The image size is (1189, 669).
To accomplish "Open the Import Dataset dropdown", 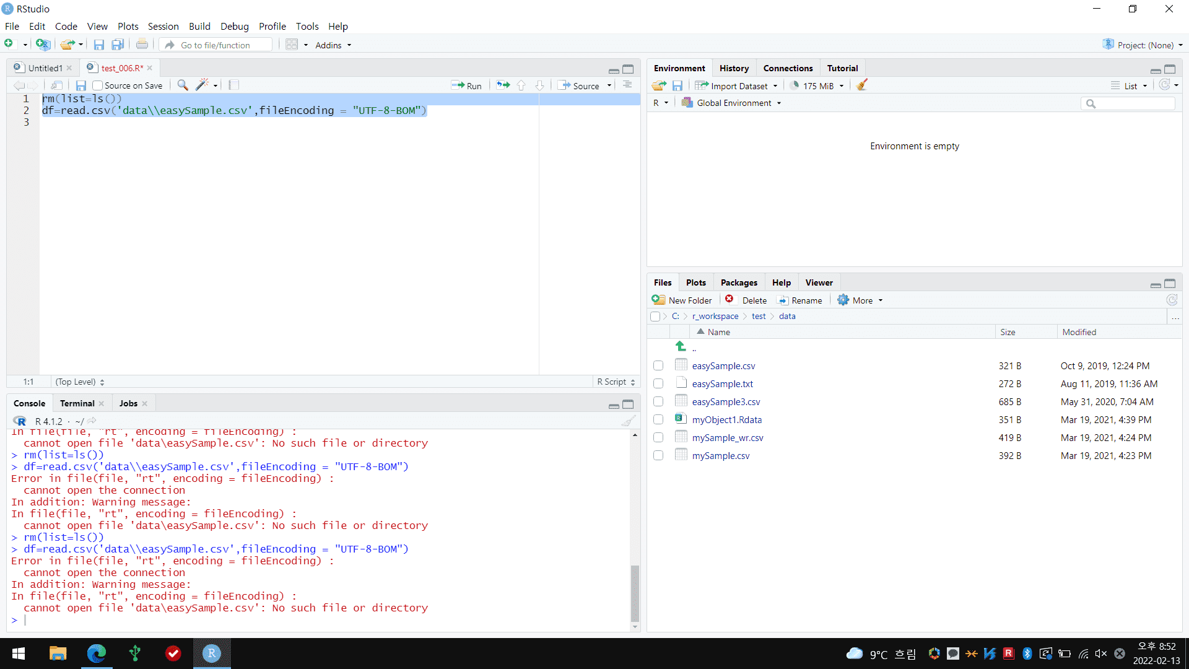I will click(x=736, y=86).
